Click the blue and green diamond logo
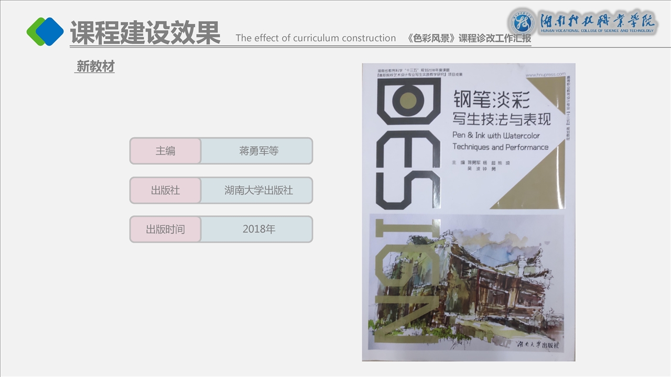 pos(45,31)
